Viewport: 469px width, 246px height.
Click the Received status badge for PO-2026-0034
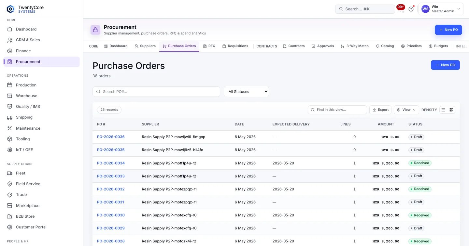[420, 163]
